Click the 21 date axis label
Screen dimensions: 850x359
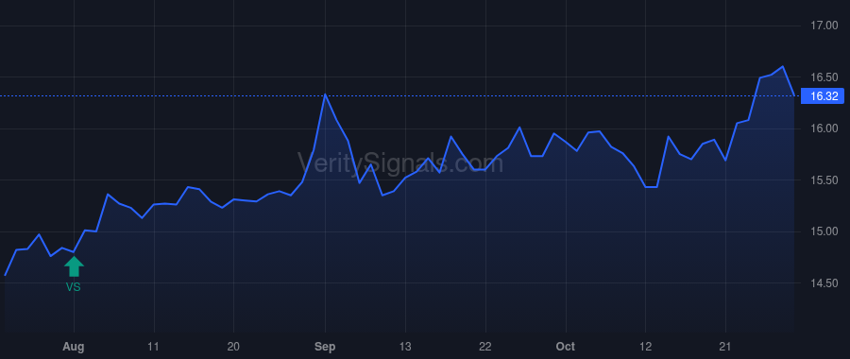[x=725, y=347]
